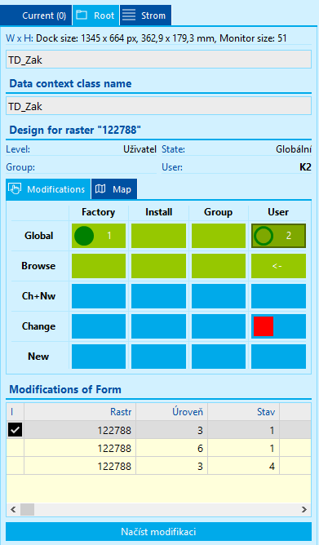Select the Global Install cell
Image resolution: width=319 pixels, height=545 pixels.
pyautogui.click(x=158, y=236)
